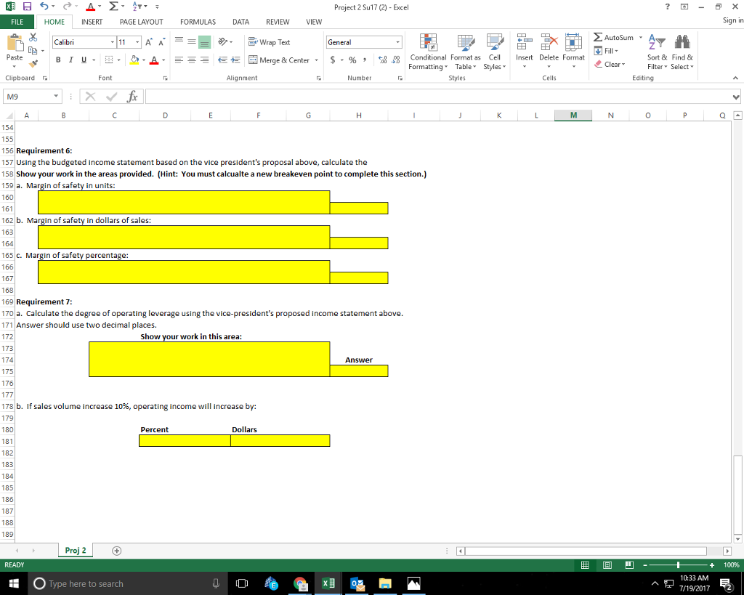Viewport: 744px width, 595px height.
Task: Click the Delete cells button
Action: pos(549,52)
